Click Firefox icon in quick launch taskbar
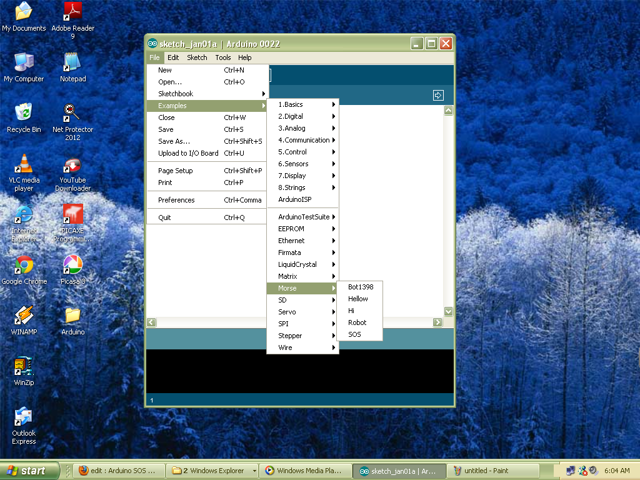The width and height of the screenshot is (640, 480). (83, 471)
